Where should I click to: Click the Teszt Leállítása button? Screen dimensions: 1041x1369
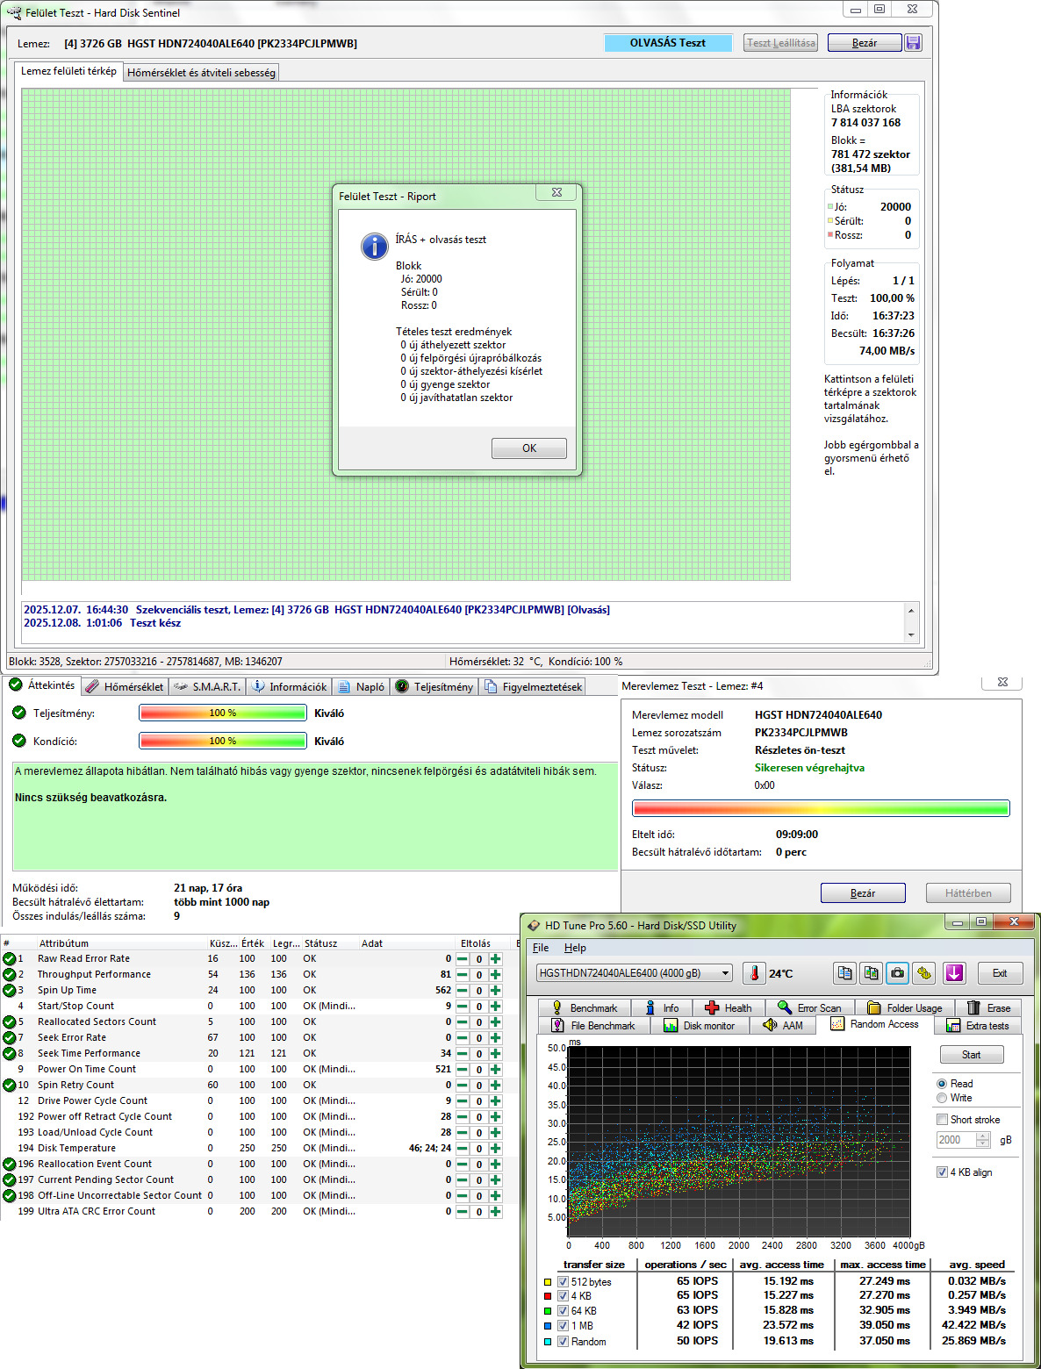coord(781,43)
